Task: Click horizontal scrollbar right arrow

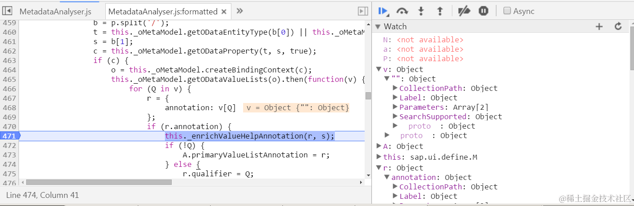Action: [x=361, y=182]
